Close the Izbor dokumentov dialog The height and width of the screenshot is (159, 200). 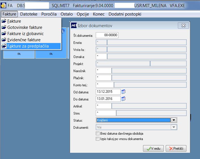coord(183,26)
